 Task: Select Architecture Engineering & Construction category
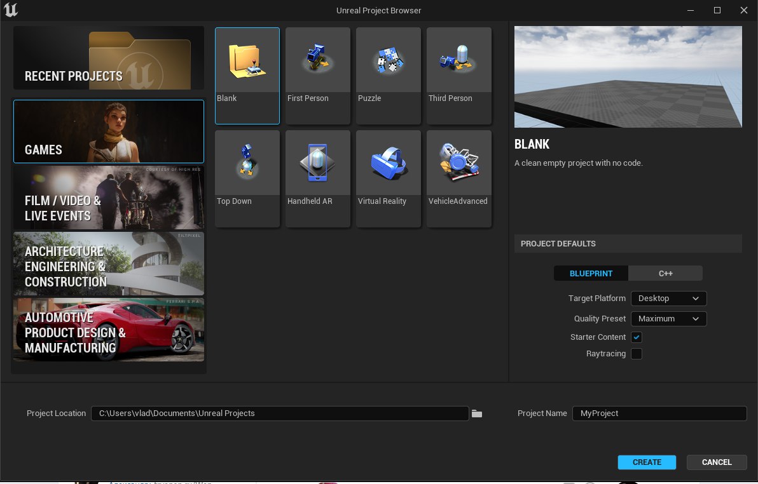click(109, 264)
